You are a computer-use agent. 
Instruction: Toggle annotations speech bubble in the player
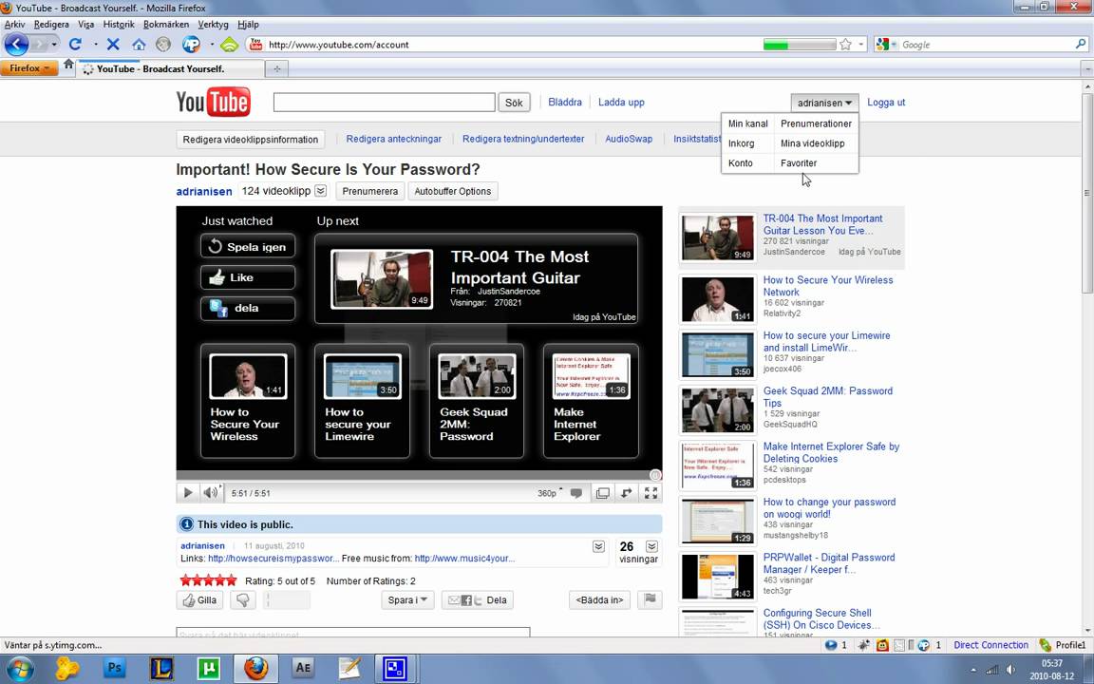click(x=576, y=493)
